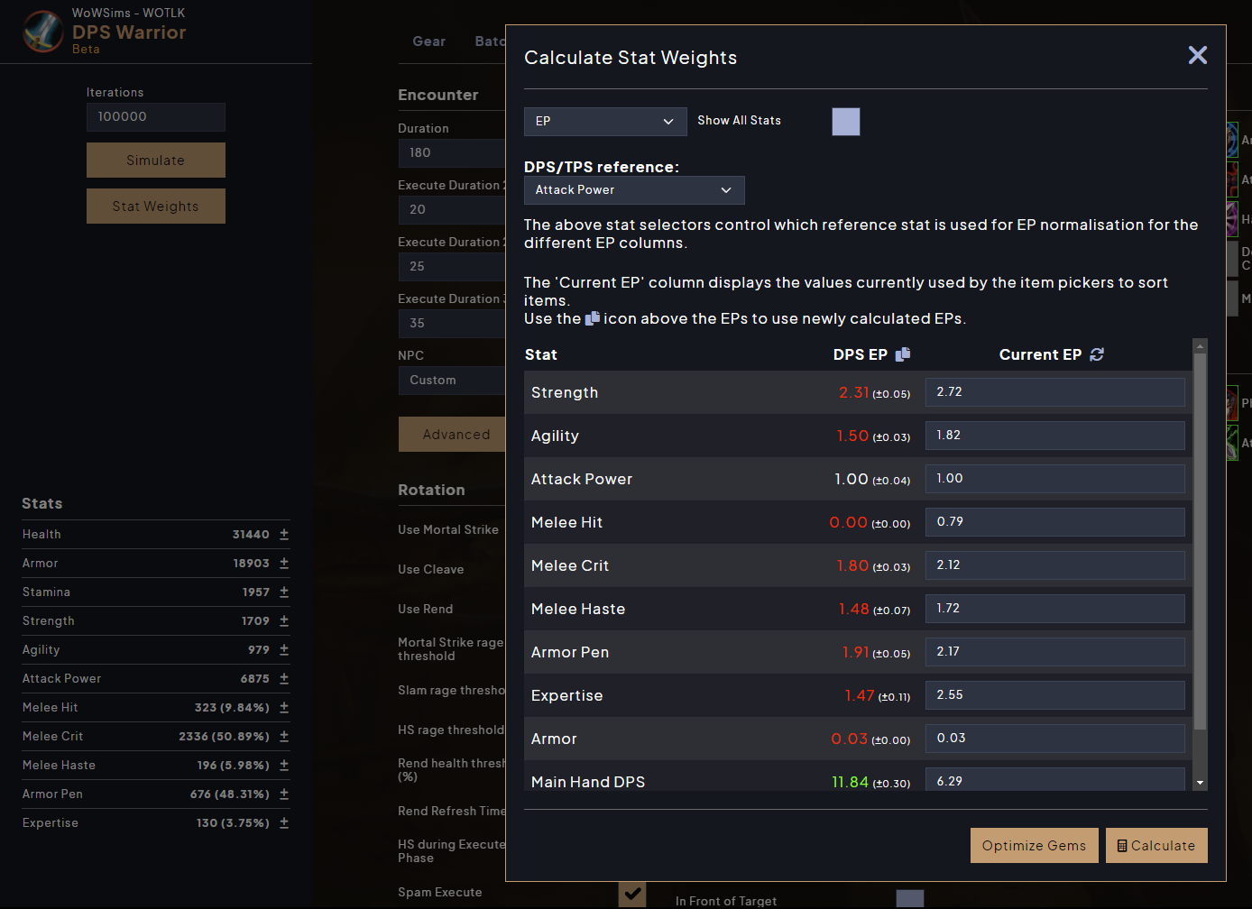Click the plus icon next to Strength stat
The width and height of the screenshot is (1252, 909).
[283, 620]
